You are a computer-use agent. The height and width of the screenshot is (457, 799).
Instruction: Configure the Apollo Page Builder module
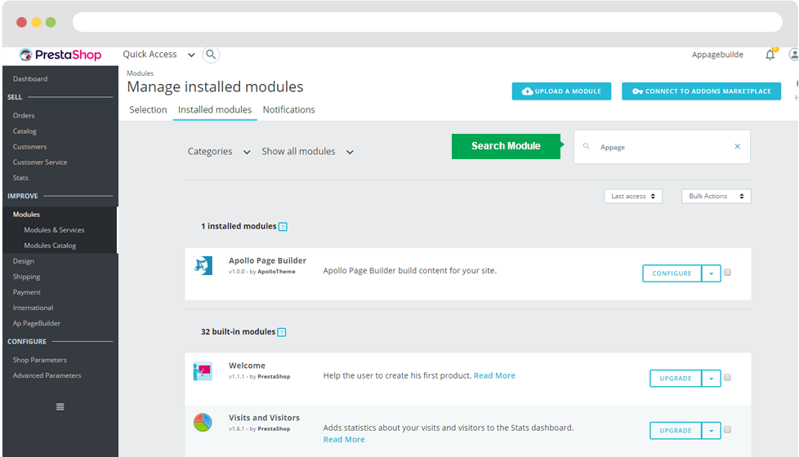(672, 274)
